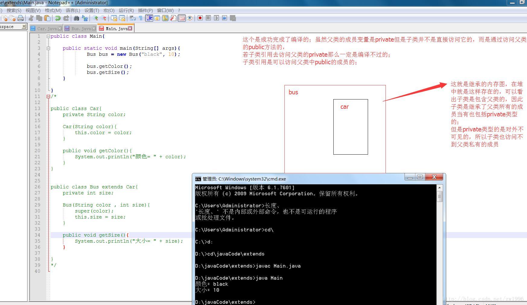Click the Paste clipboard icon

click(x=47, y=18)
